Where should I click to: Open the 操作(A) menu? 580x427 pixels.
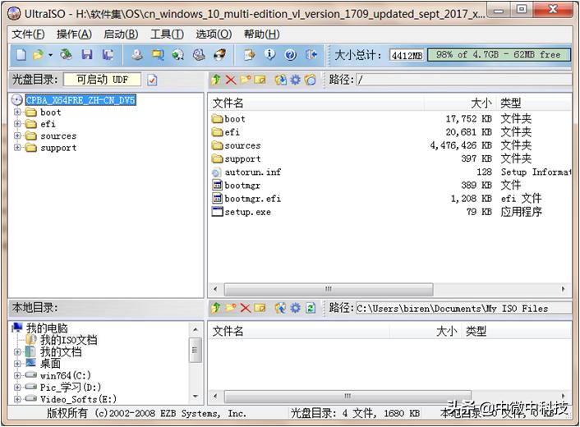click(x=74, y=34)
